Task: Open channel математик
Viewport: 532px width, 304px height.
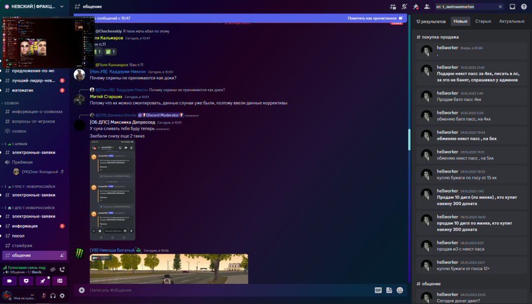Action: 34,91
